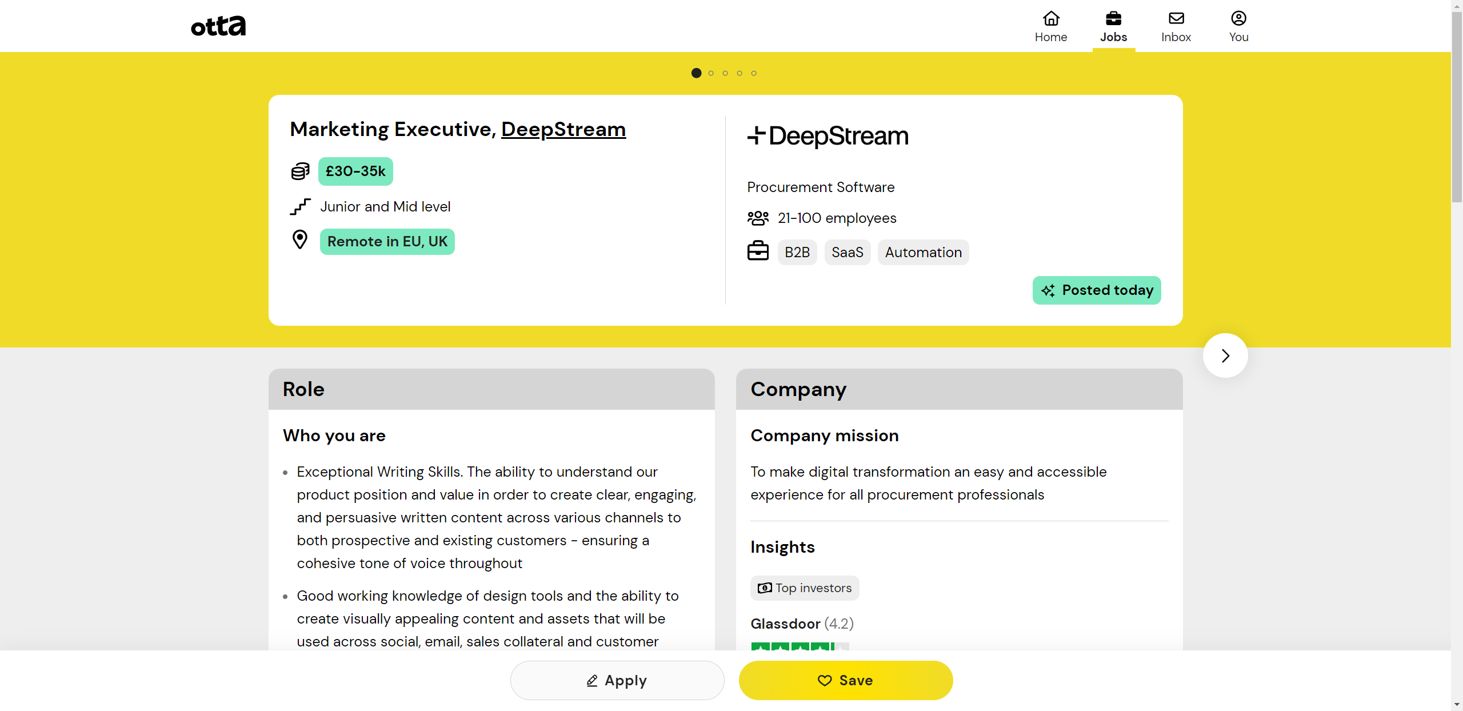1463x711 pixels.
Task: Click the DeepStream company logo
Action: click(828, 136)
